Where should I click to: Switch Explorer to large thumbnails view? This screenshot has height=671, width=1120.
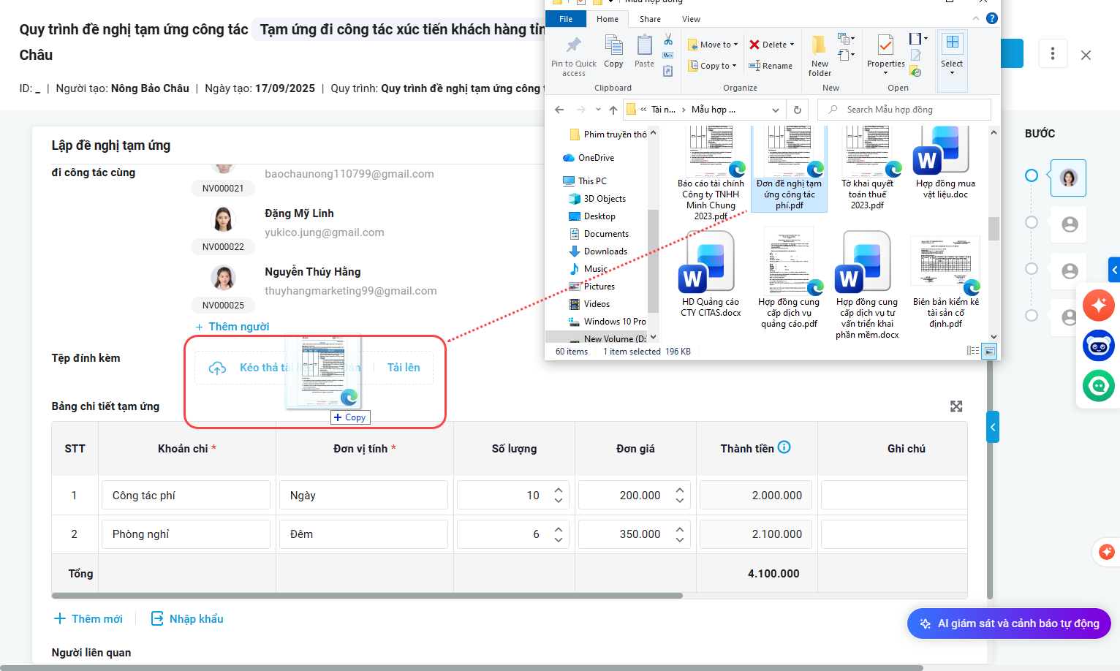point(989,351)
